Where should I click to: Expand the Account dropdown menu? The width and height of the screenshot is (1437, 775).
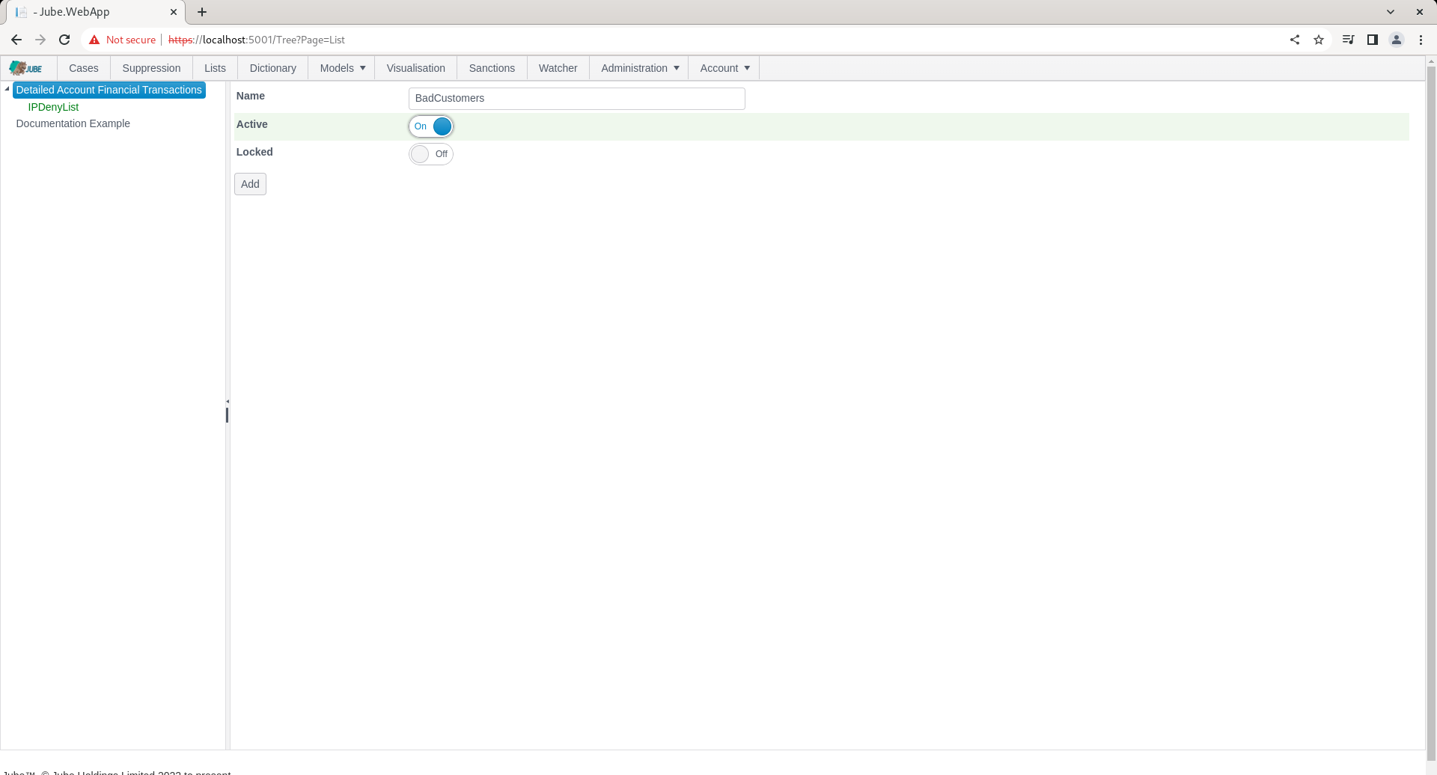click(724, 68)
